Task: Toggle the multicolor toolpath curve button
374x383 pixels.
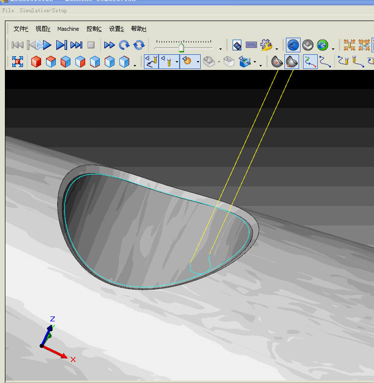Action: (310, 62)
